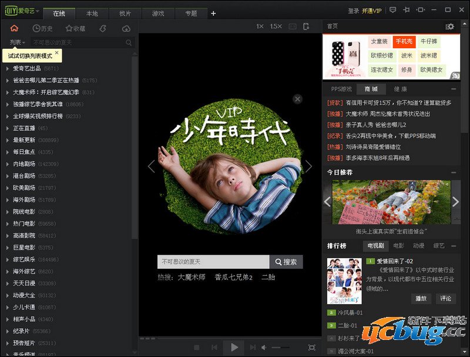
Task: Expand the 动漫大全 category
Action: [x=7, y=295]
